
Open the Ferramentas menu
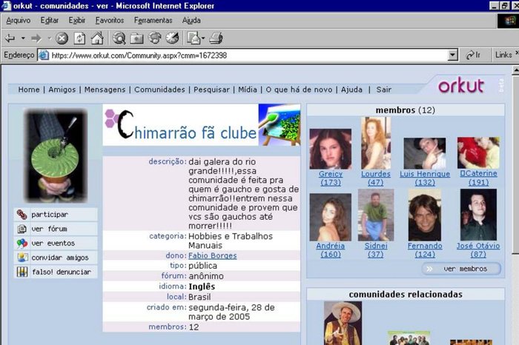click(153, 20)
